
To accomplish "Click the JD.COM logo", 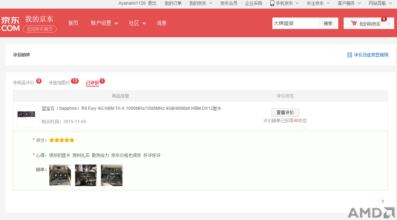I will point(10,24).
